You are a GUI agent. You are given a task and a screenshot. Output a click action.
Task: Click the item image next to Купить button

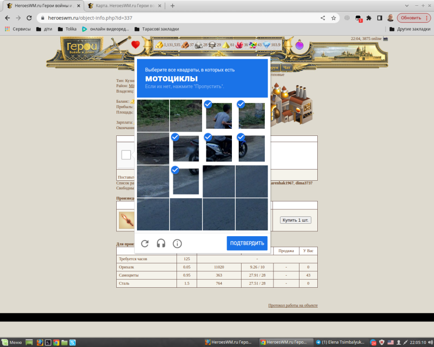click(126, 220)
